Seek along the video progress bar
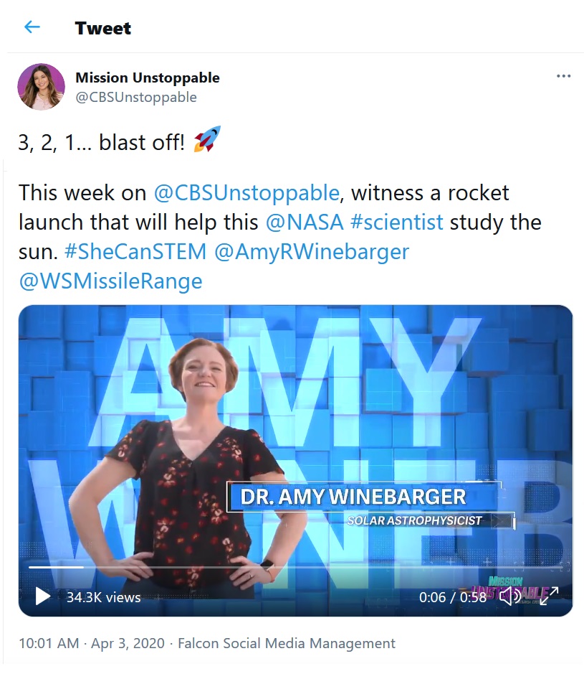The image size is (584, 679). pyautogui.click(x=296, y=567)
